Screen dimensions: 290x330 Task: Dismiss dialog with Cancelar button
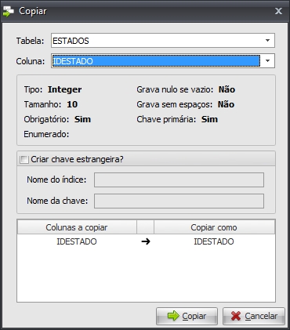[254, 316]
